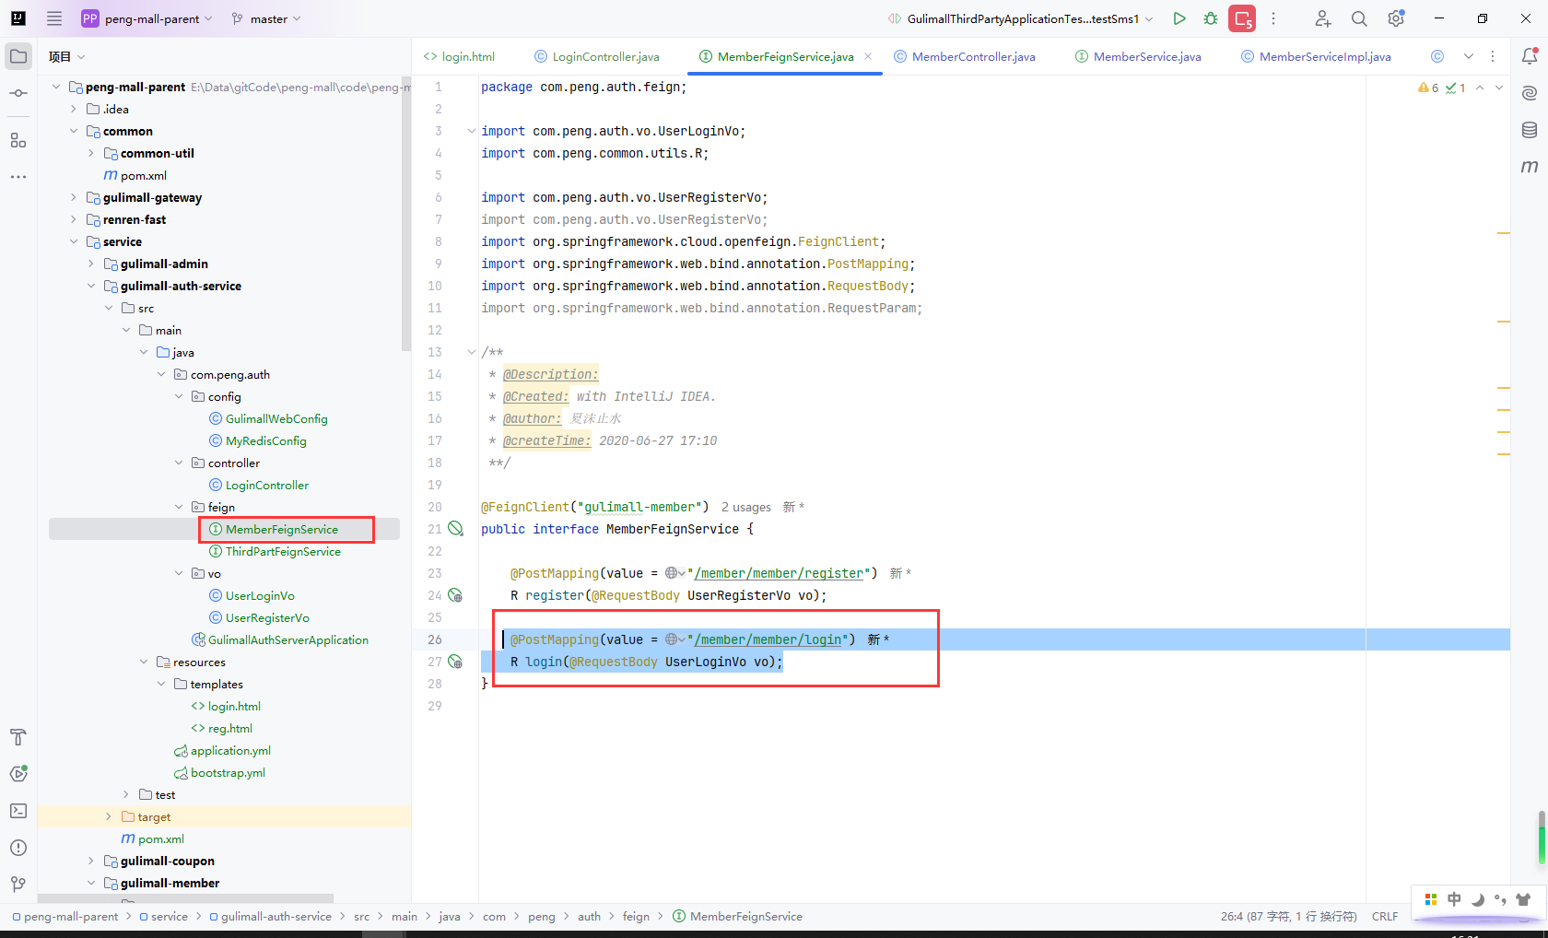
Task: Click cursor position 26:4 indicator
Action: tap(1288, 917)
